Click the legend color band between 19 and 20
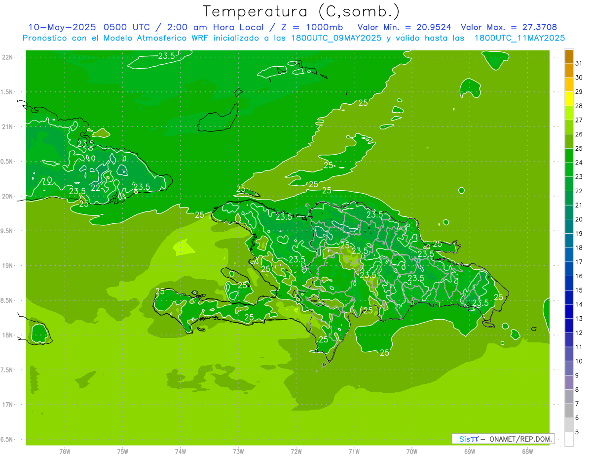The height and width of the screenshot is (458, 592). tap(569, 226)
